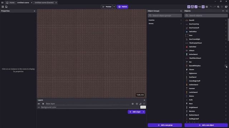Image resolution: width=229 pixels, height=128 pixels.
Task: Toggle the properties panel button
Action: [196, 7]
